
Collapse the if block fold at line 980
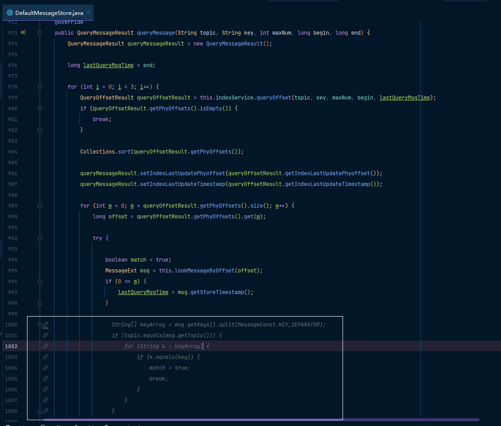40,109
